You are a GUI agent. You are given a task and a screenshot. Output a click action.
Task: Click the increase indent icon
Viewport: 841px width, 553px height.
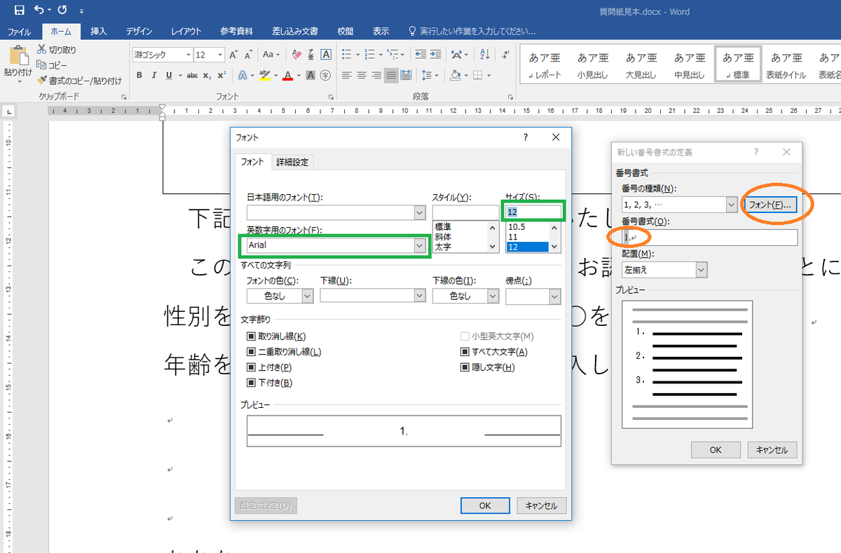(x=437, y=54)
